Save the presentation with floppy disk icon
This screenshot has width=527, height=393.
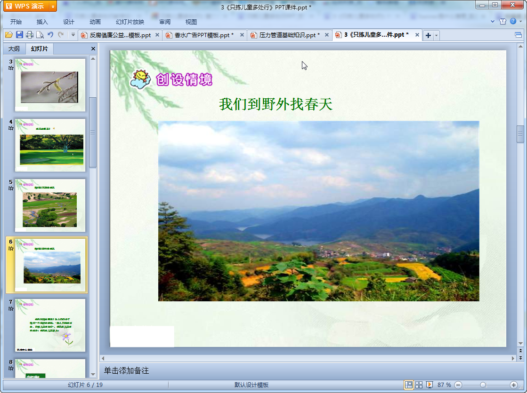[x=19, y=35]
